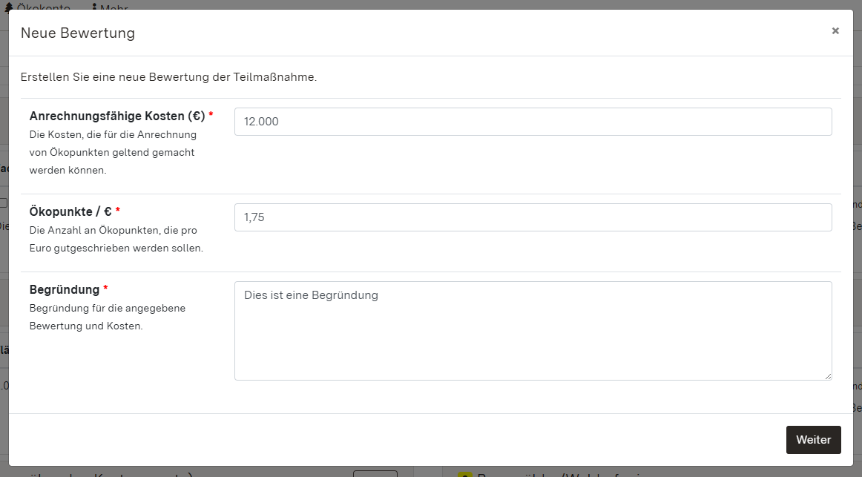862x477 pixels.
Task: Toggle the checkbox at the left edge
Action: [3, 203]
